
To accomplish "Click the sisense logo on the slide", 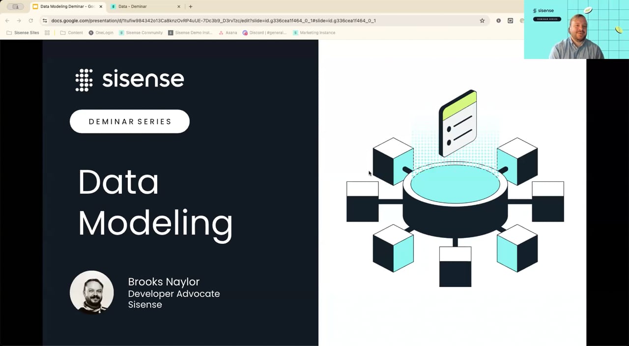I will (x=130, y=80).
